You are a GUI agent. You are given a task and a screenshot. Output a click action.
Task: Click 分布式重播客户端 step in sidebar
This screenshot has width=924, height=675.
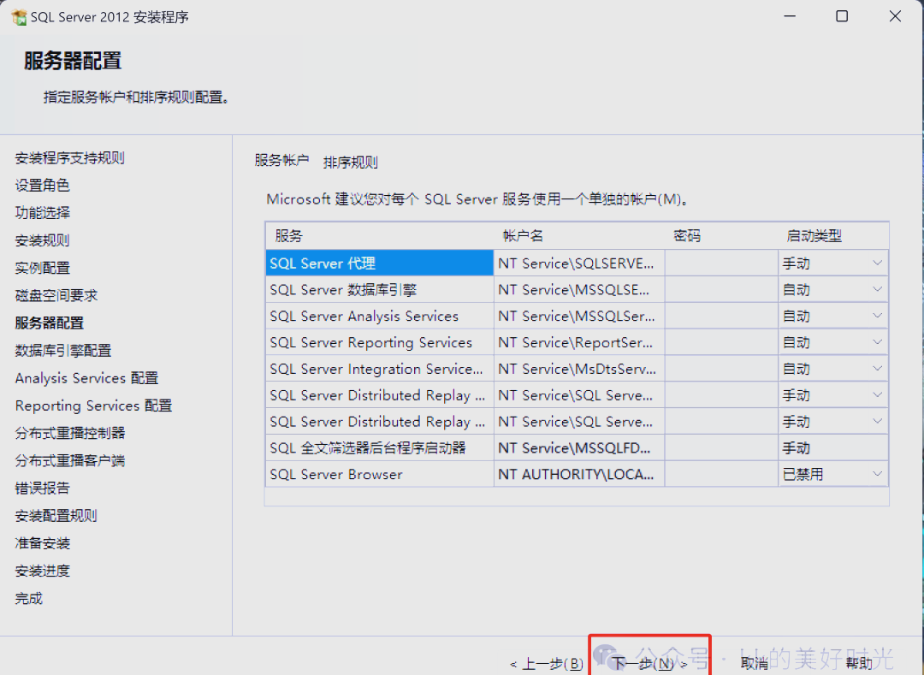(x=70, y=460)
